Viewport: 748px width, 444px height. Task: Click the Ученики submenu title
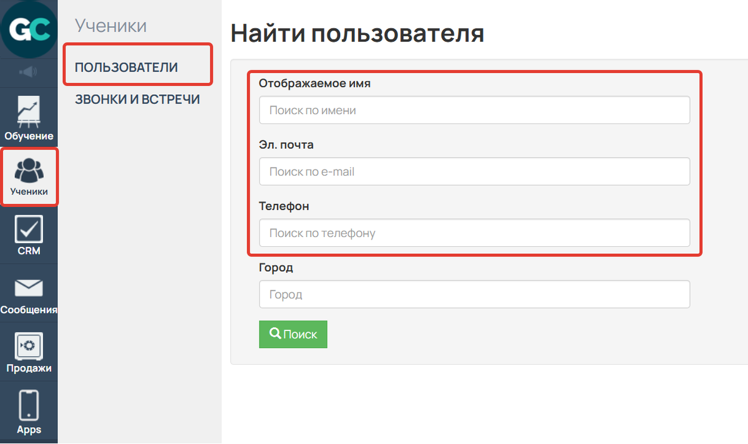pos(110,26)
